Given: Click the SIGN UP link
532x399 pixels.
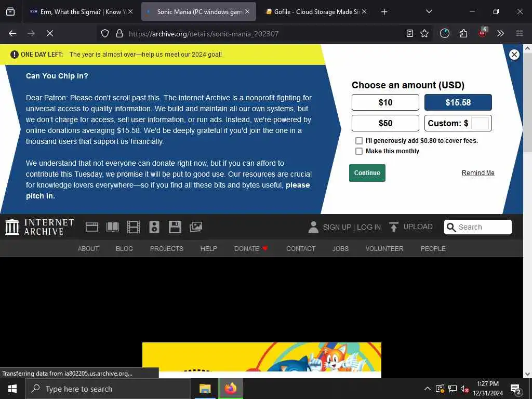Looking at the screenshot, I should 337,227.
